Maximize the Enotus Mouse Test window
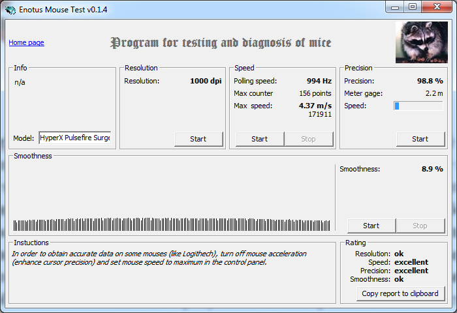 coord(413,7)
